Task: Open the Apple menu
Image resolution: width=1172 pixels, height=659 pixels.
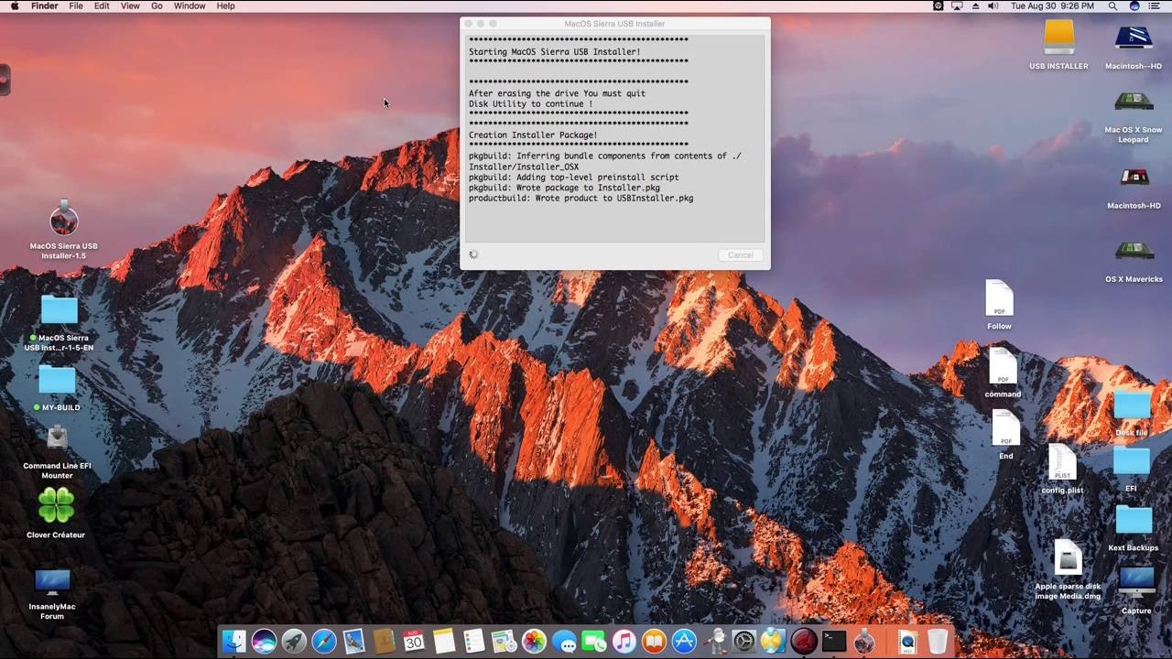Action: [14, 5]
